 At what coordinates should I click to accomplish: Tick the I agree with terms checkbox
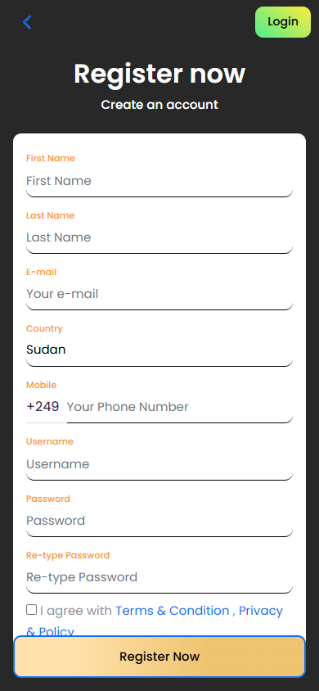click(x=31, y=609)
